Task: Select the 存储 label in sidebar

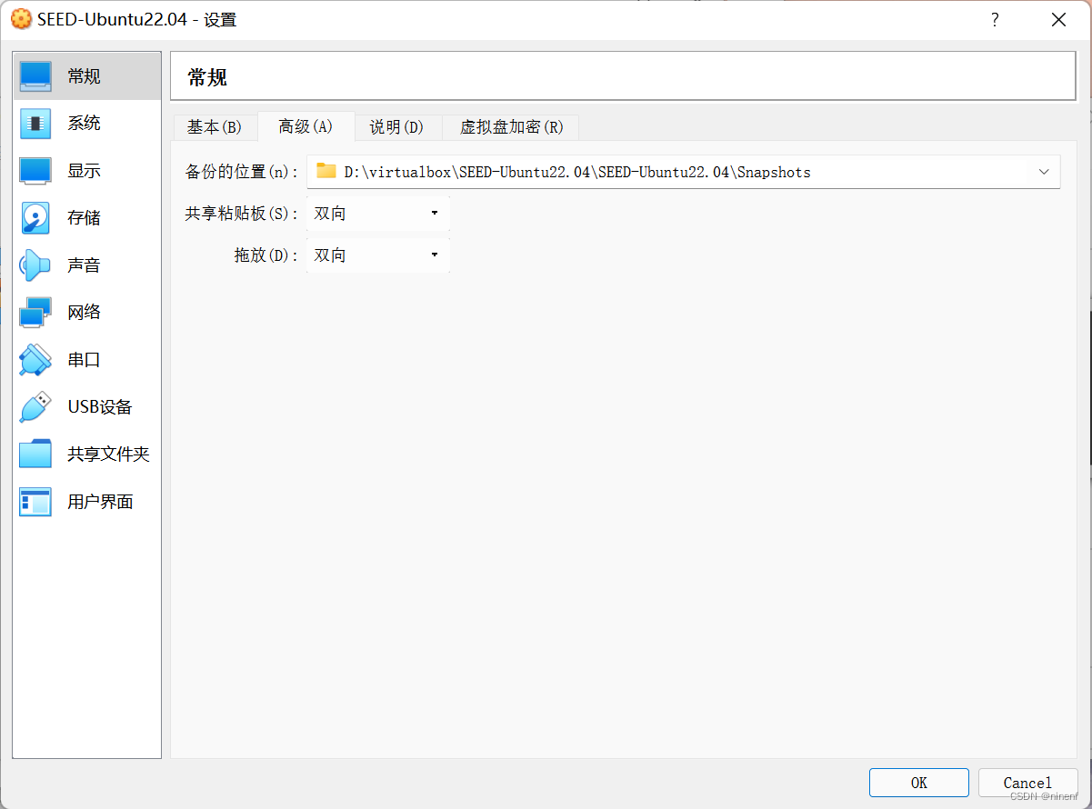Action: 84,218
